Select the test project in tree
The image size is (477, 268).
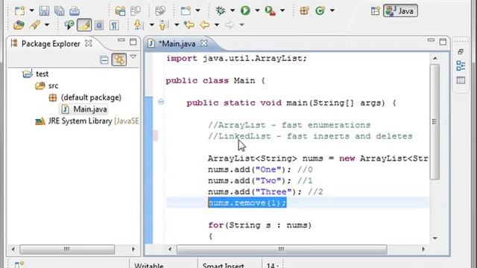click(42, 74)
